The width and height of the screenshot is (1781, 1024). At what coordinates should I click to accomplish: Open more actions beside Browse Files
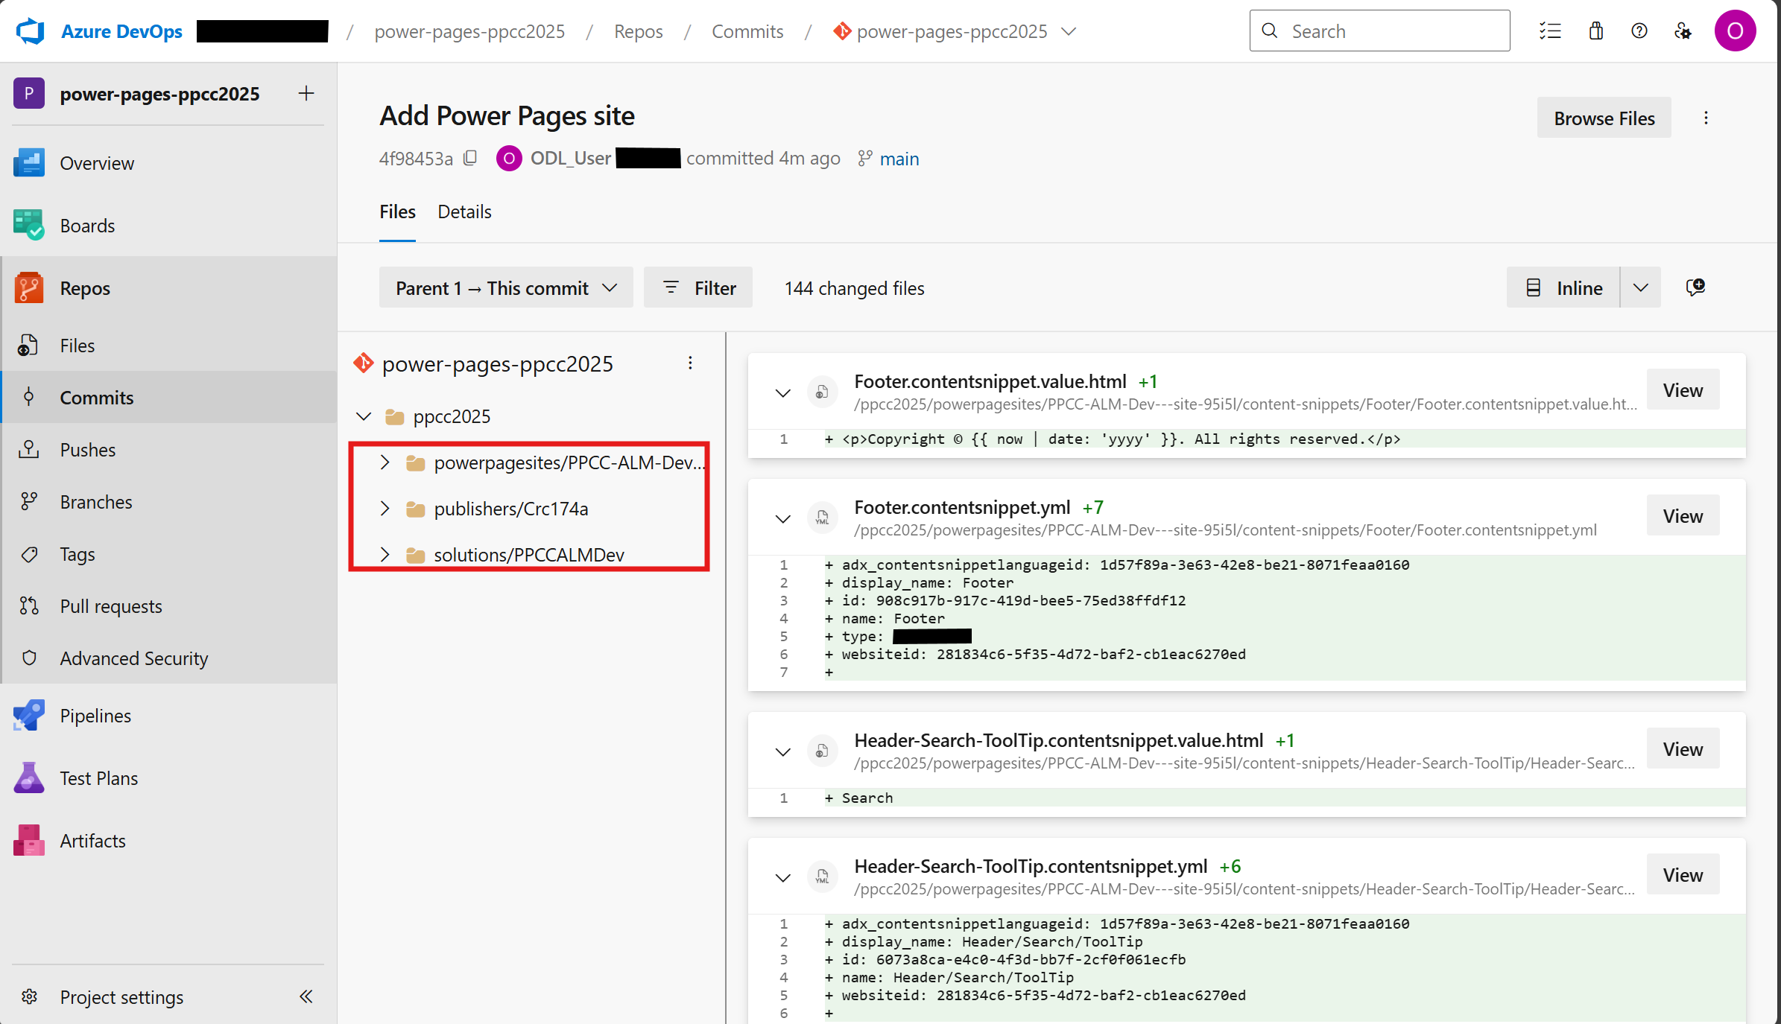[x=1706, y=118]
